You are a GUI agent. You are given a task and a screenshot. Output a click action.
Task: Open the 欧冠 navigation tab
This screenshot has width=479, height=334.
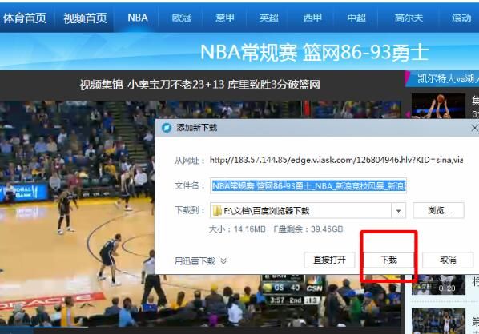182,18
